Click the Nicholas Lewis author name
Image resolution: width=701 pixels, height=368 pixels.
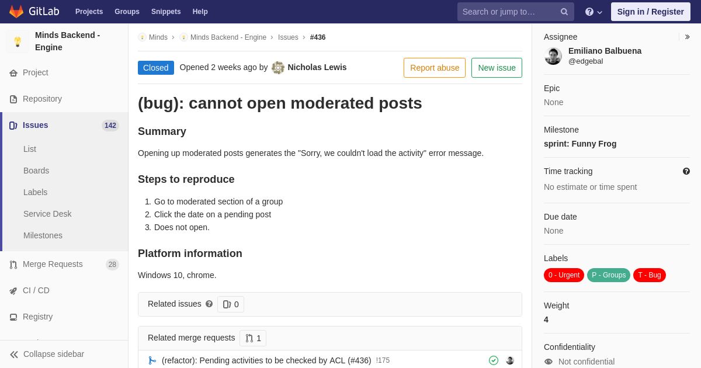pos(317,67)
